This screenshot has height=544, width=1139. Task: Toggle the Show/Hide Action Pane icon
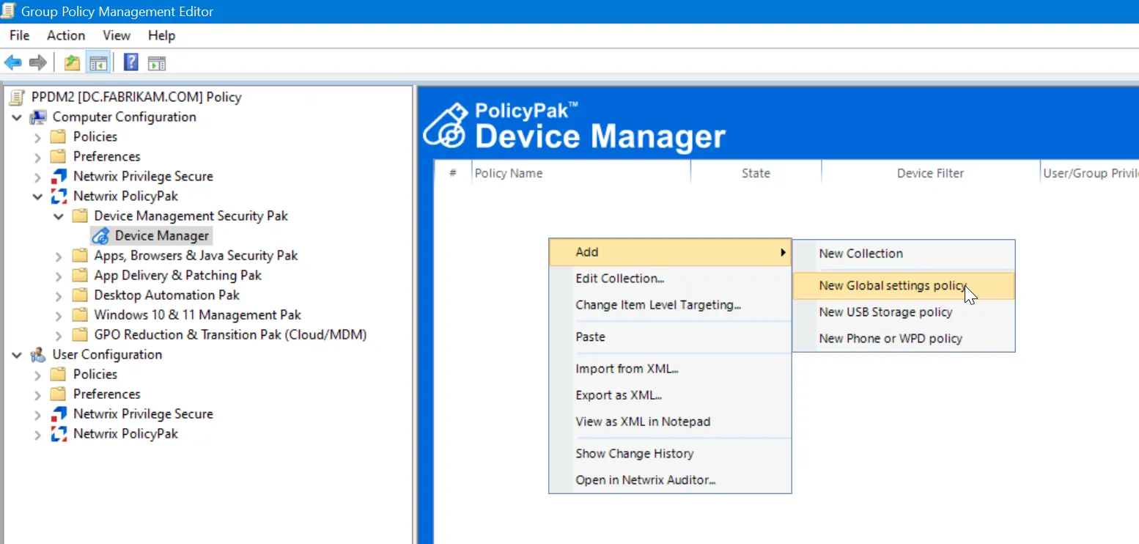(x=157, y=63)
